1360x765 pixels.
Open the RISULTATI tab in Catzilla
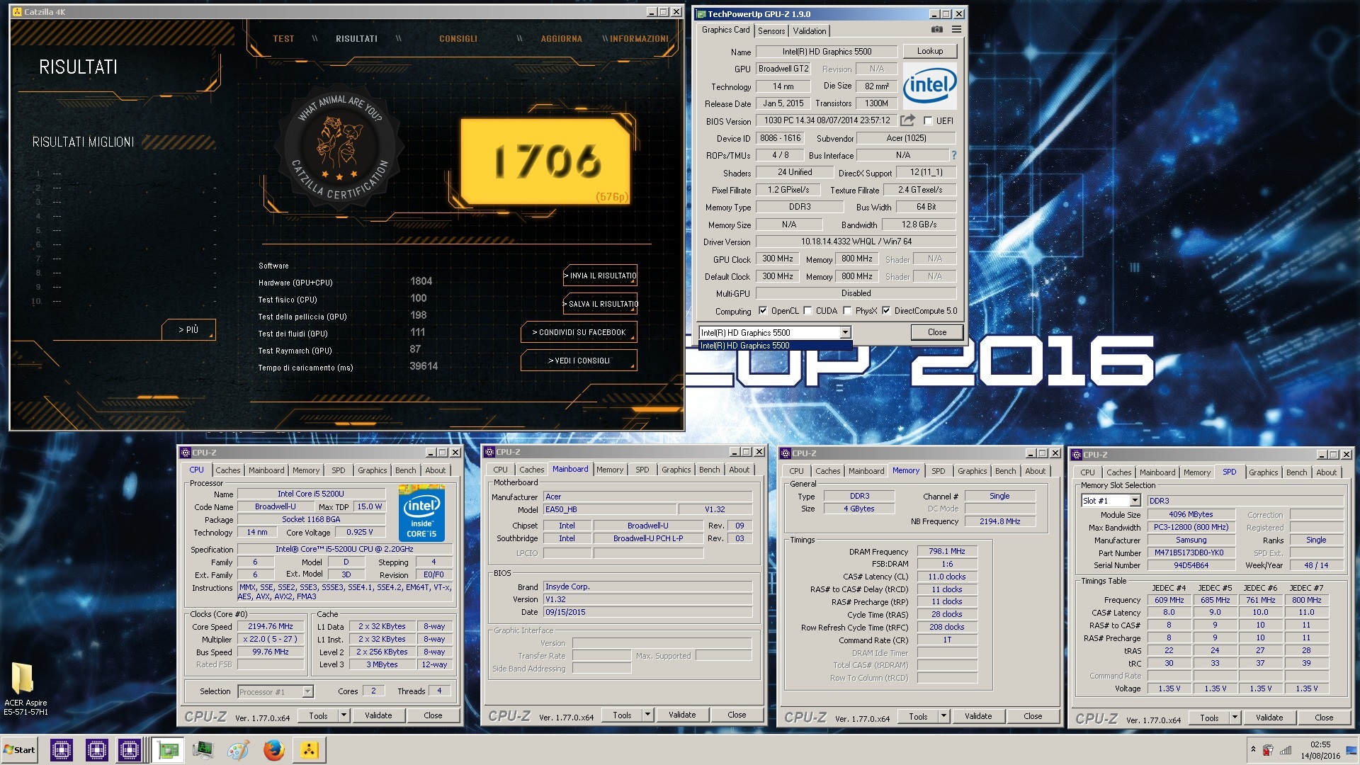[356, 39]
